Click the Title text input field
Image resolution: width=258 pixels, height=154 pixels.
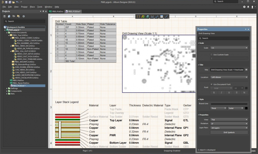click(x=227, y=69)
